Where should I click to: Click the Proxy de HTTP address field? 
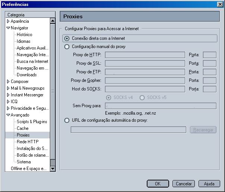[x=145, y=55]
